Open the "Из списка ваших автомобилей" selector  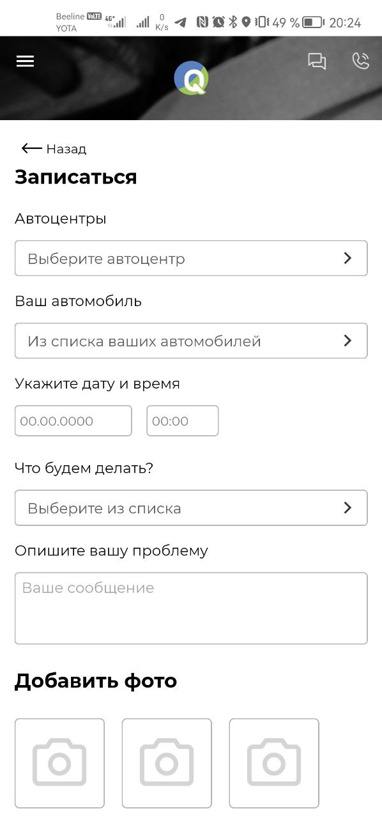(x=191, y=341)
